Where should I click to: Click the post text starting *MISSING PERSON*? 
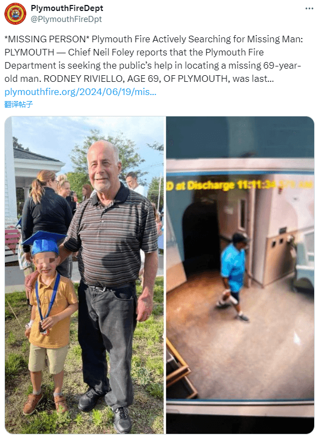click(x=154, y=59)
